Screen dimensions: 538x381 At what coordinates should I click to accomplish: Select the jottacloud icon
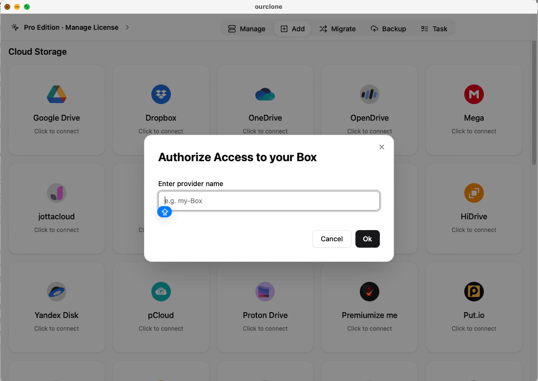point(56,193)
